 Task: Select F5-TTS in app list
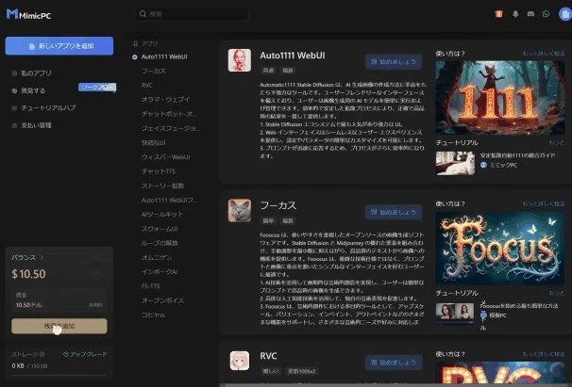click(150, 286)
